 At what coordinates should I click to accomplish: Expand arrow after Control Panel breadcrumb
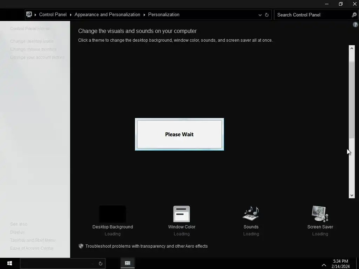tap(70, 15)
